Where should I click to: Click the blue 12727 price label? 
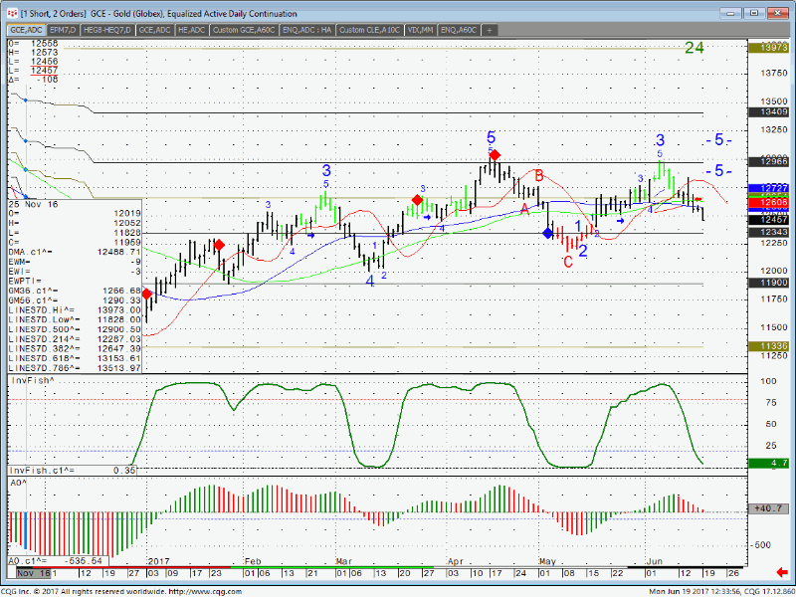click(768, 188)
